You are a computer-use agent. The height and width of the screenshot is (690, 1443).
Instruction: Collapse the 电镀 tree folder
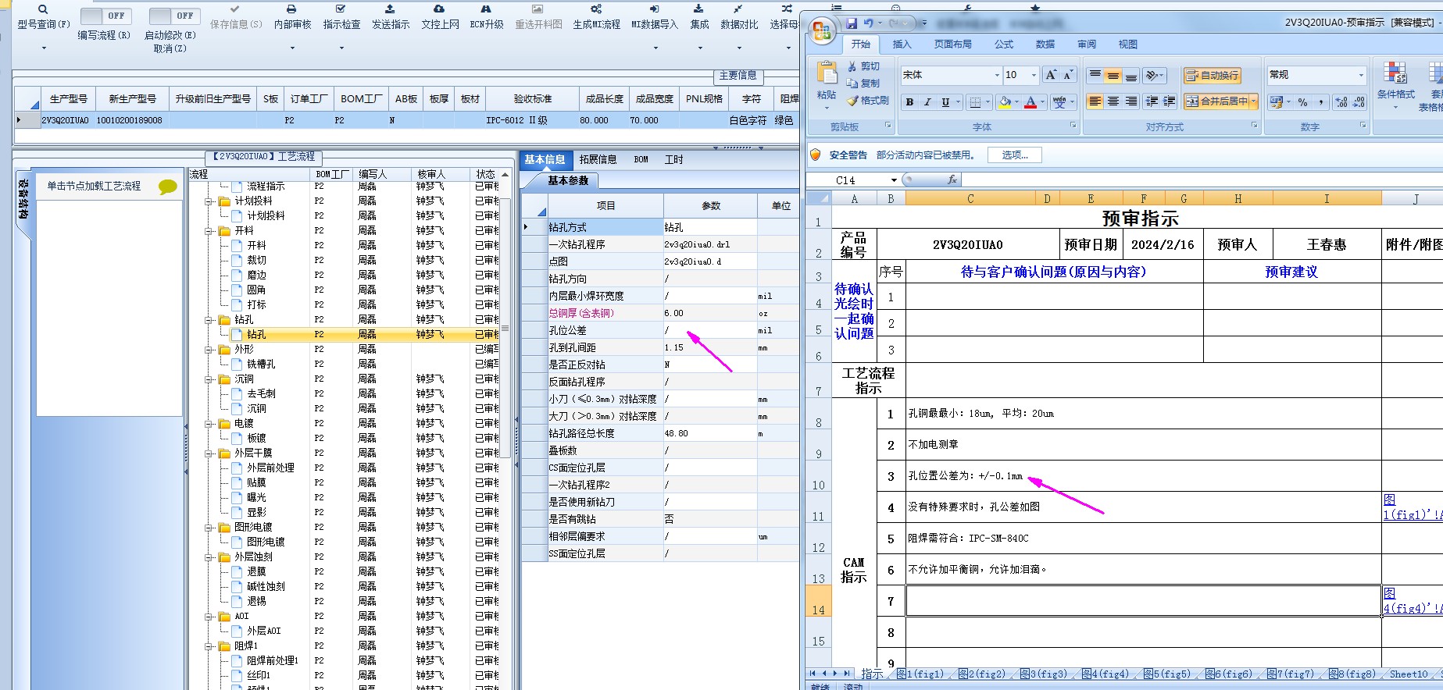click(209, 424)
